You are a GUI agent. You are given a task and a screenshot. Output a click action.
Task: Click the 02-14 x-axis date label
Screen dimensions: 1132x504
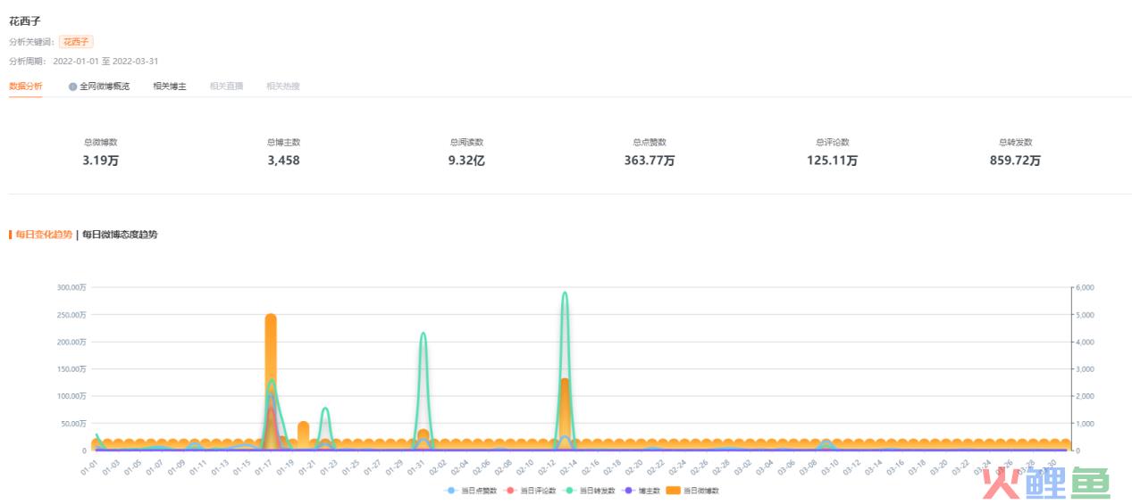click(566, 466)
